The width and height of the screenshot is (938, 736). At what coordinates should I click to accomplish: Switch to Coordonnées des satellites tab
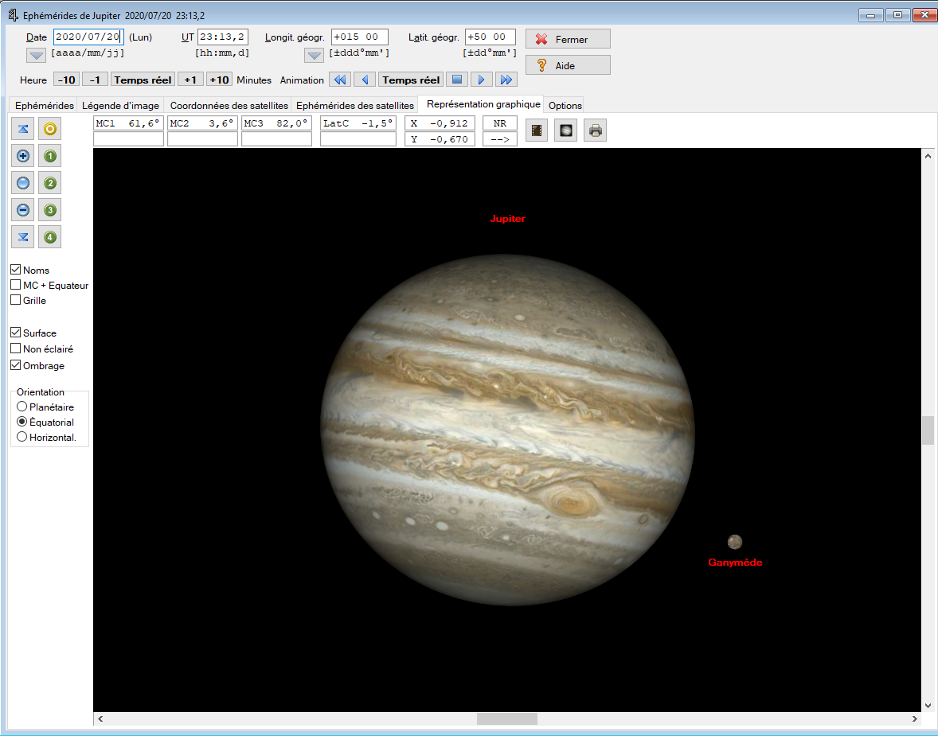click(x=229, y=105)
